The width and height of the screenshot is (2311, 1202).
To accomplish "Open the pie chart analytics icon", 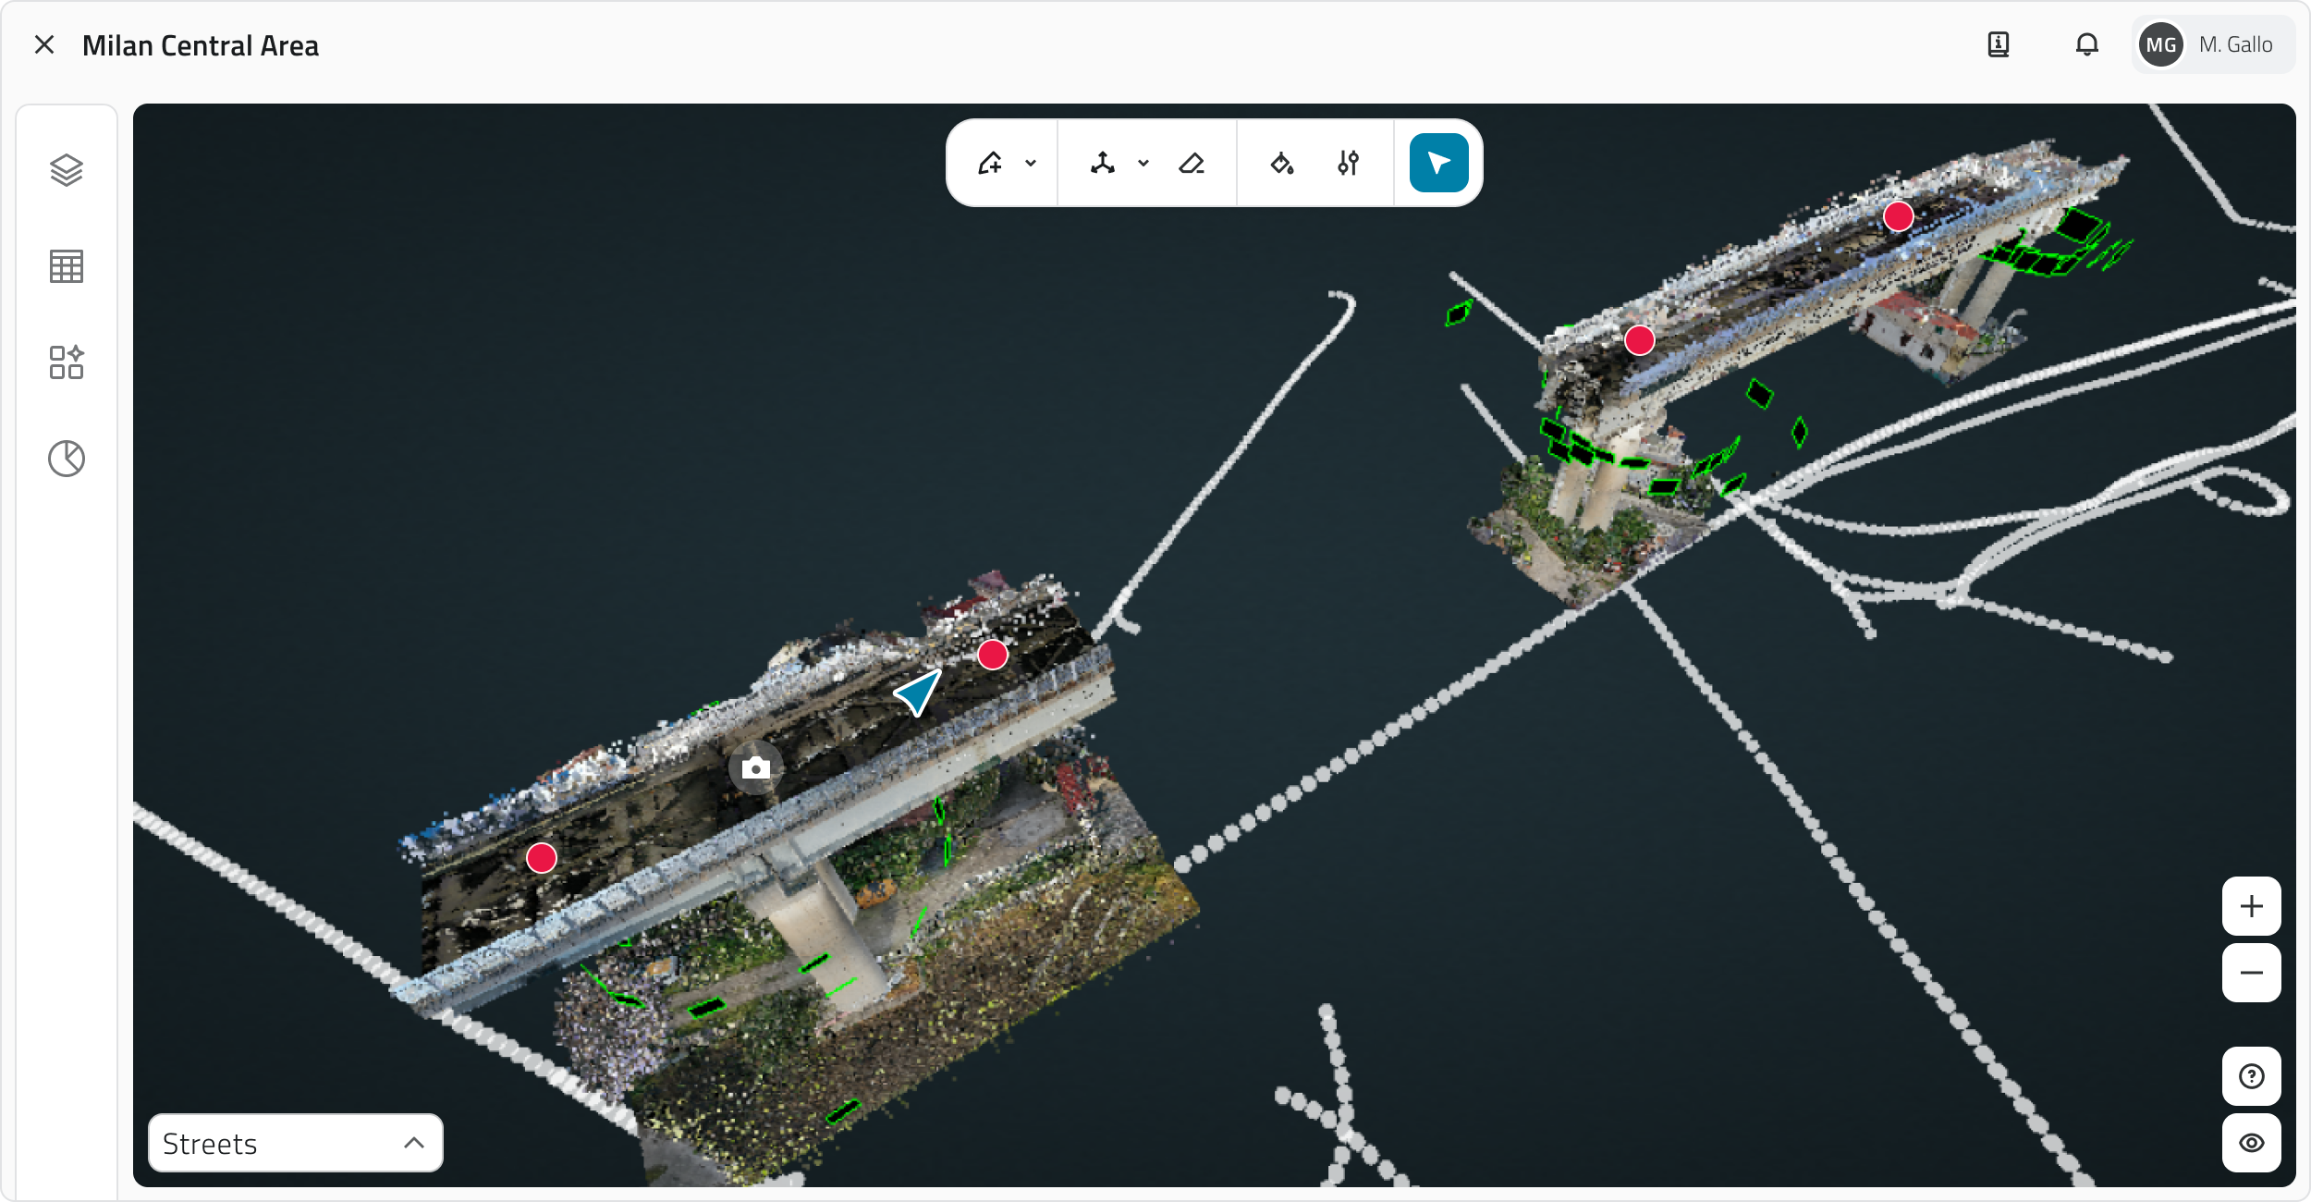I will point(67,459).
